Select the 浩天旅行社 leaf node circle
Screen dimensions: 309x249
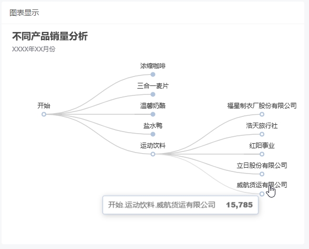[x=262, y=134]
